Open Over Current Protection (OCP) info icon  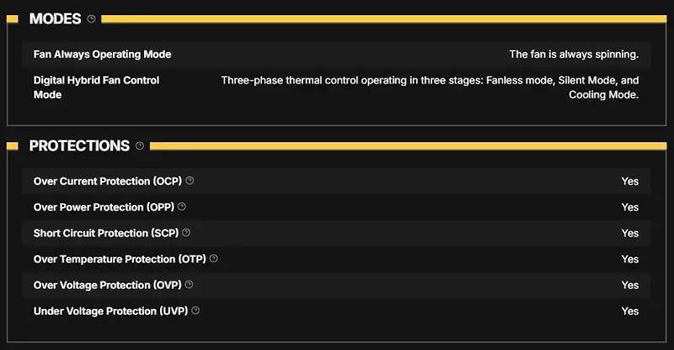coord(190,181)
